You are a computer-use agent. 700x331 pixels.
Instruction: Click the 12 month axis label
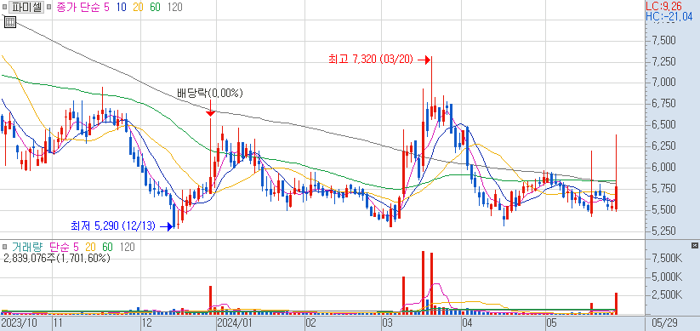tap(146, 322)
